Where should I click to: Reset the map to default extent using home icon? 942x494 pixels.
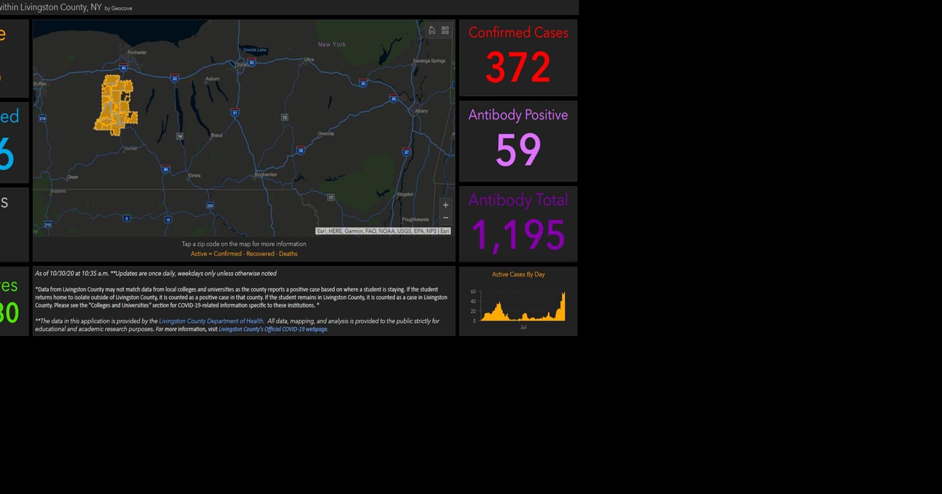point(431,30)
